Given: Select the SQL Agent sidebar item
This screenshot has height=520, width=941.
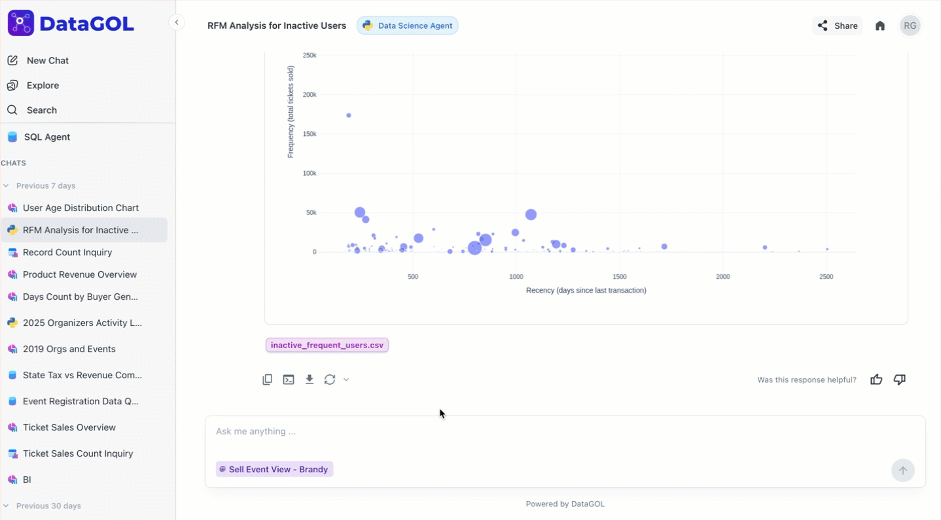Looking at the screenshot, I should [x=46, y=137].
